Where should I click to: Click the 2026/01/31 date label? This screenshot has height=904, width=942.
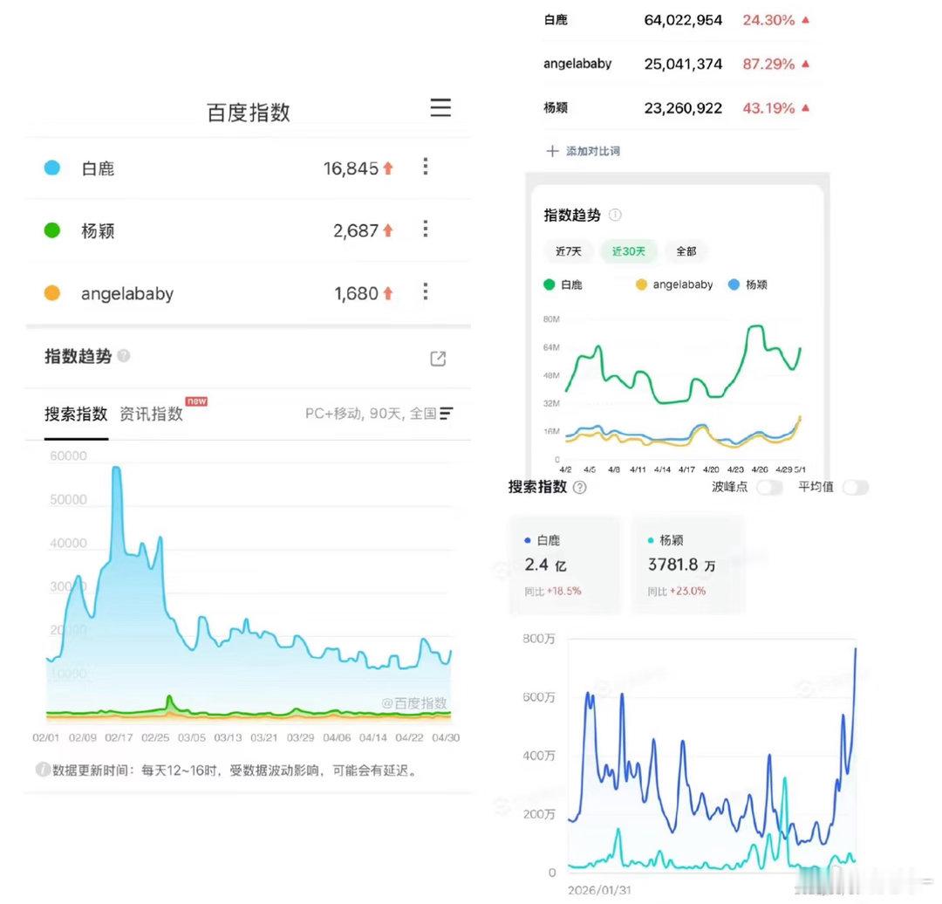pos(599,890)
